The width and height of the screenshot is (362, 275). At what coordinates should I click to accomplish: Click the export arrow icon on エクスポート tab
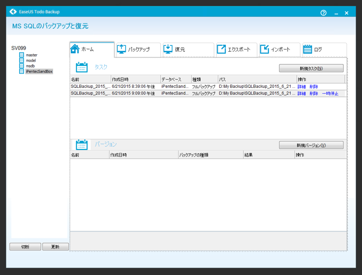click(x=221, y=49)
